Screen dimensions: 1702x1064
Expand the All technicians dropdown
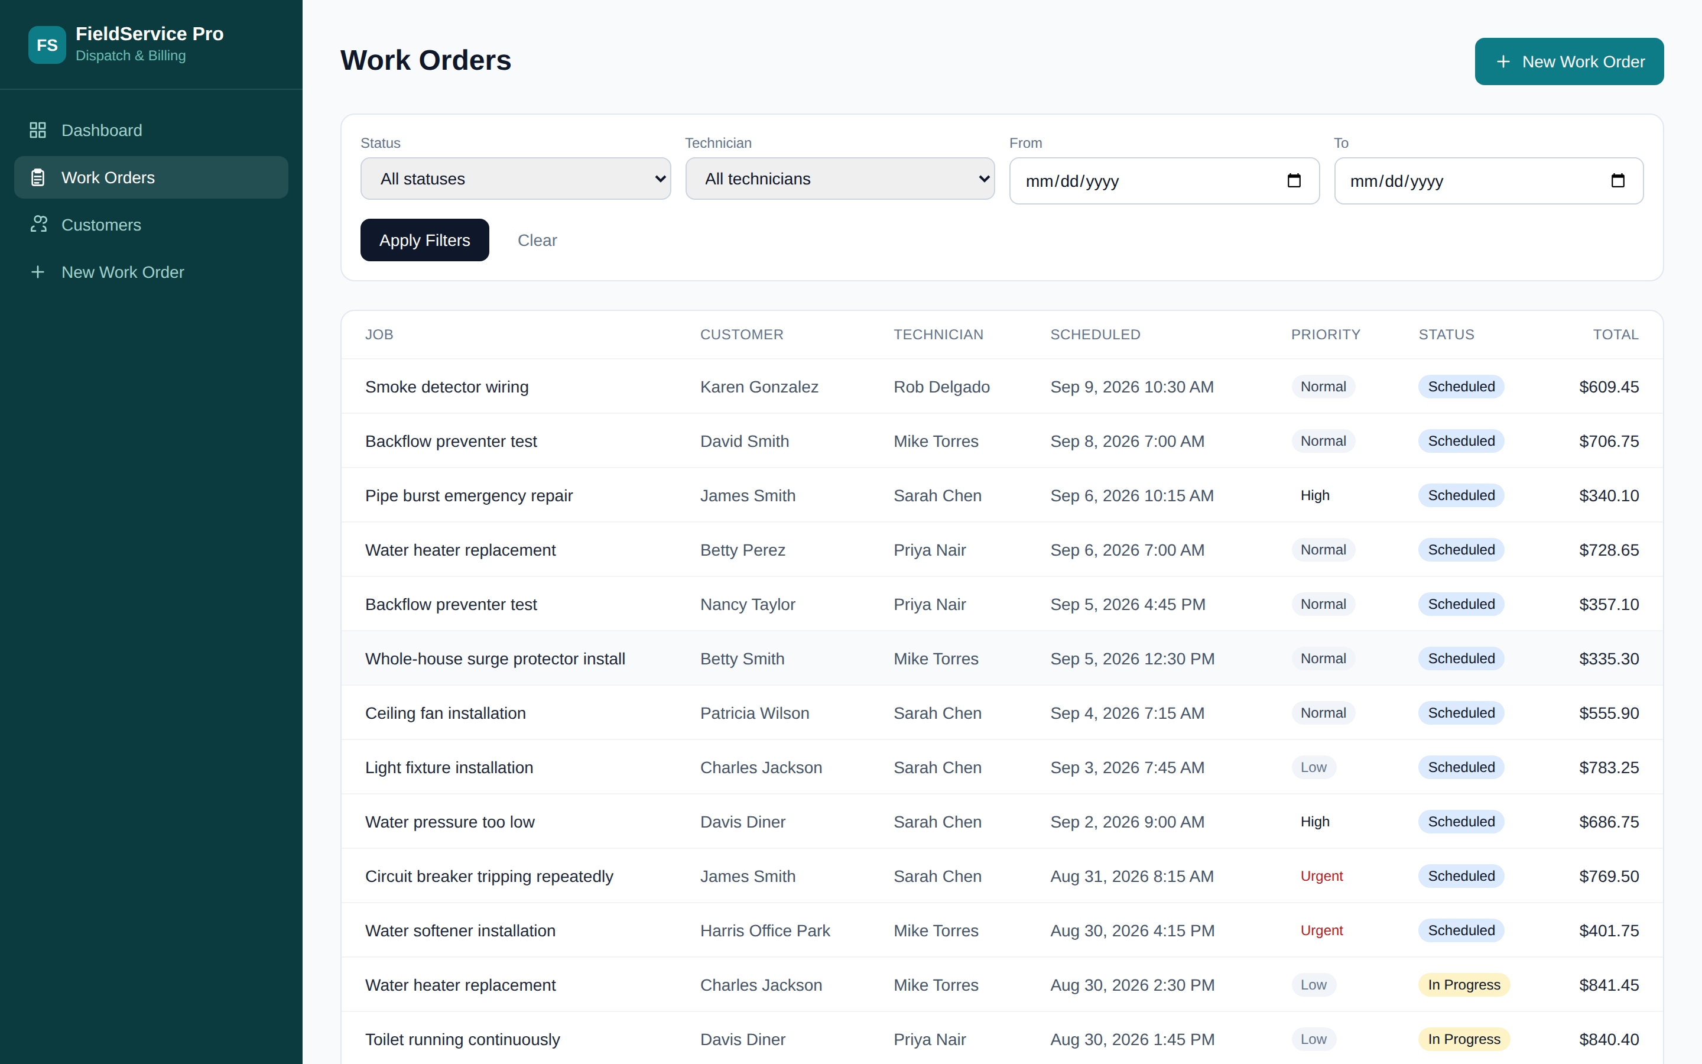(x=840, y=179)
